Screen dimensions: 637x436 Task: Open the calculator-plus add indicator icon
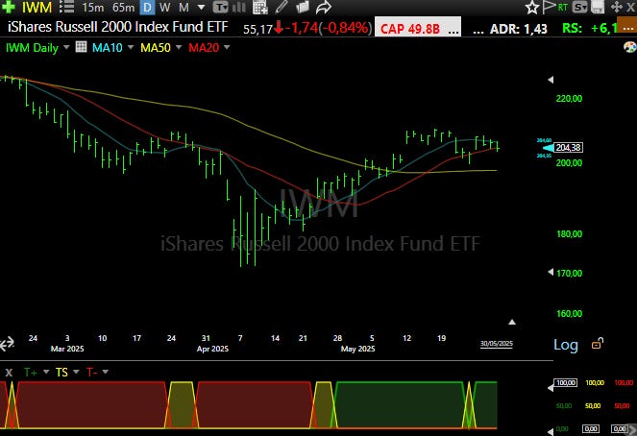coord(259,7)
